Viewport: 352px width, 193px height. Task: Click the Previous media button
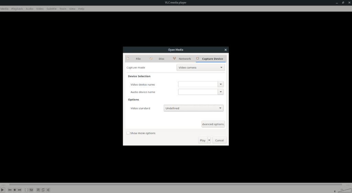[x=10, y=190]
